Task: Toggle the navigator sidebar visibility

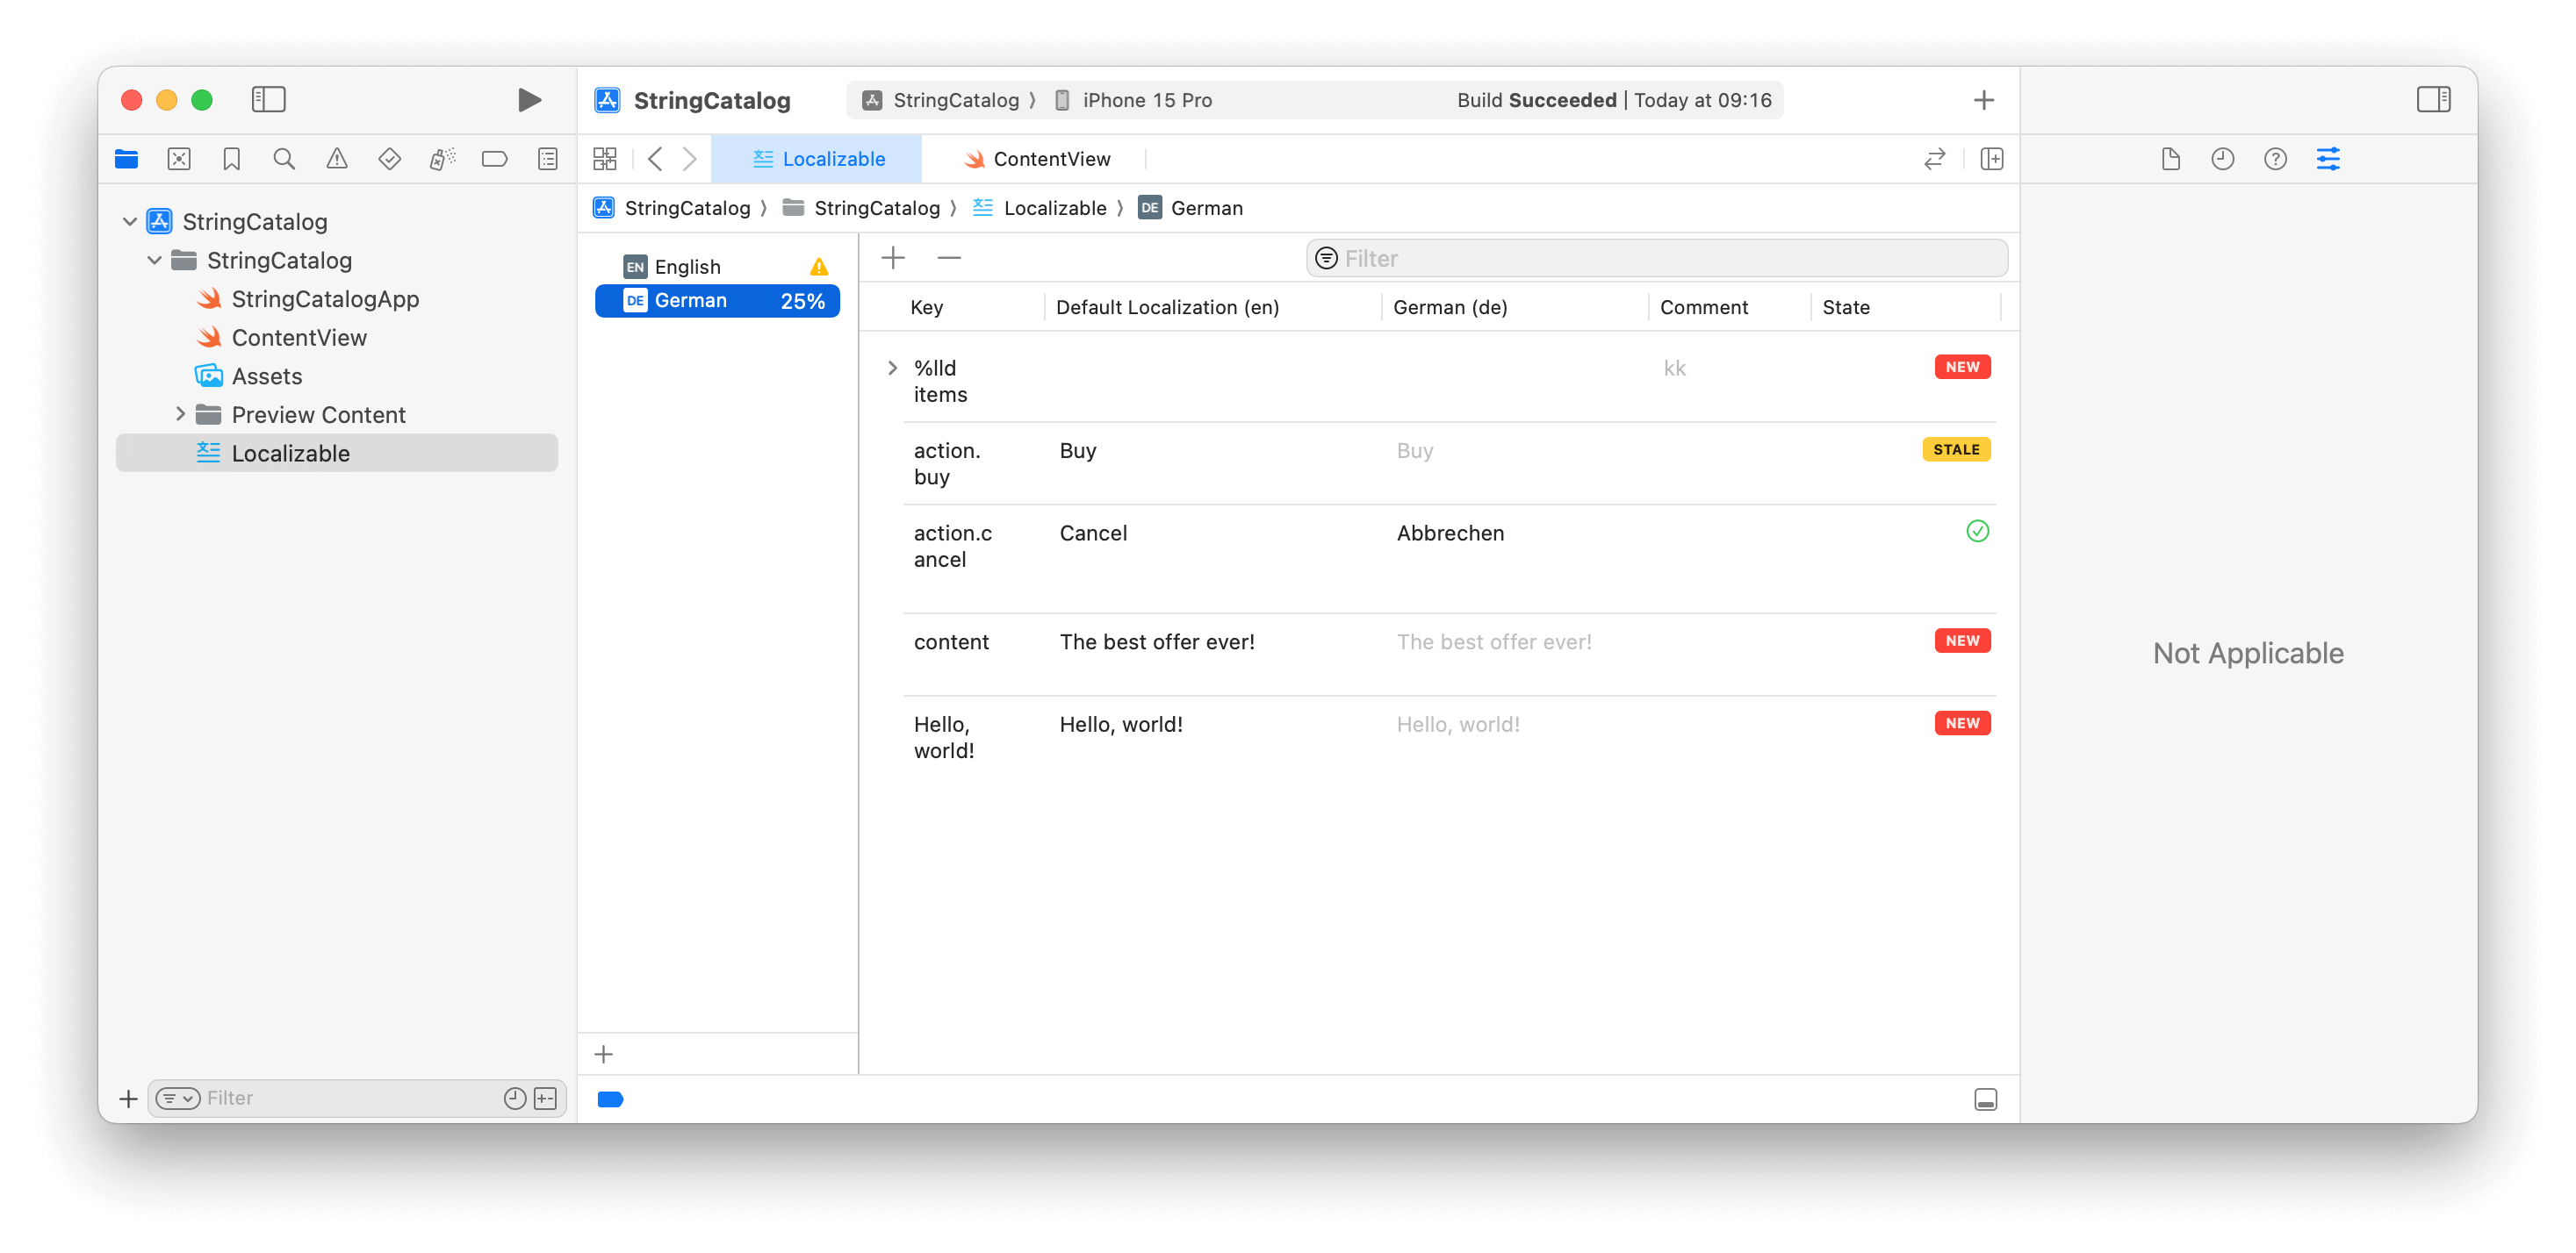Action: point(268,99)
